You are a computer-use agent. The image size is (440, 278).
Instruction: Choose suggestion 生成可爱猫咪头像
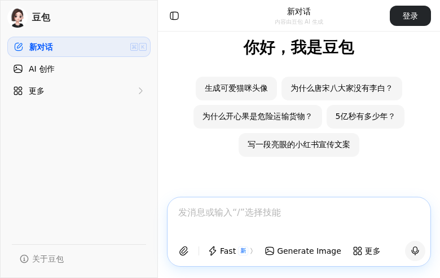(x=236, y=89)
